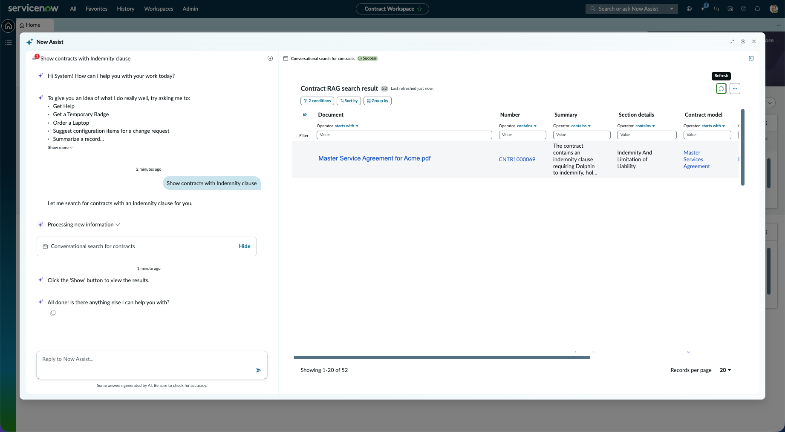Open the Master Services Agreement contract model
The width and height of the screenshot is (785, 432).
697,160
